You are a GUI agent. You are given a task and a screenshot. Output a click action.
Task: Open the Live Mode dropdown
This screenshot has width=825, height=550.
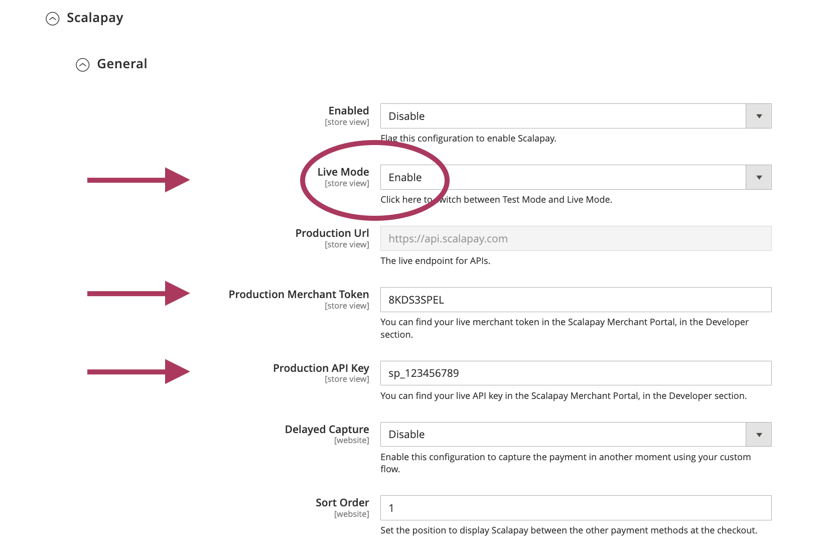coord(576,177)
